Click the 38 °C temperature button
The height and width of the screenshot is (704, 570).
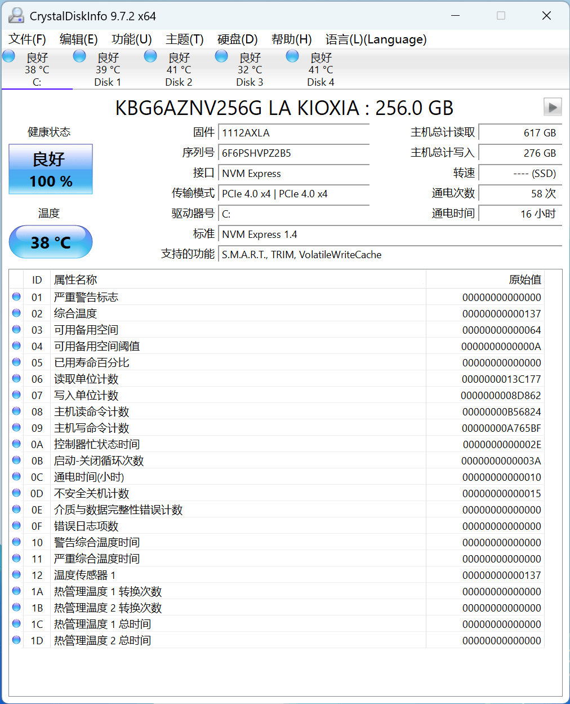coord(51,242)
